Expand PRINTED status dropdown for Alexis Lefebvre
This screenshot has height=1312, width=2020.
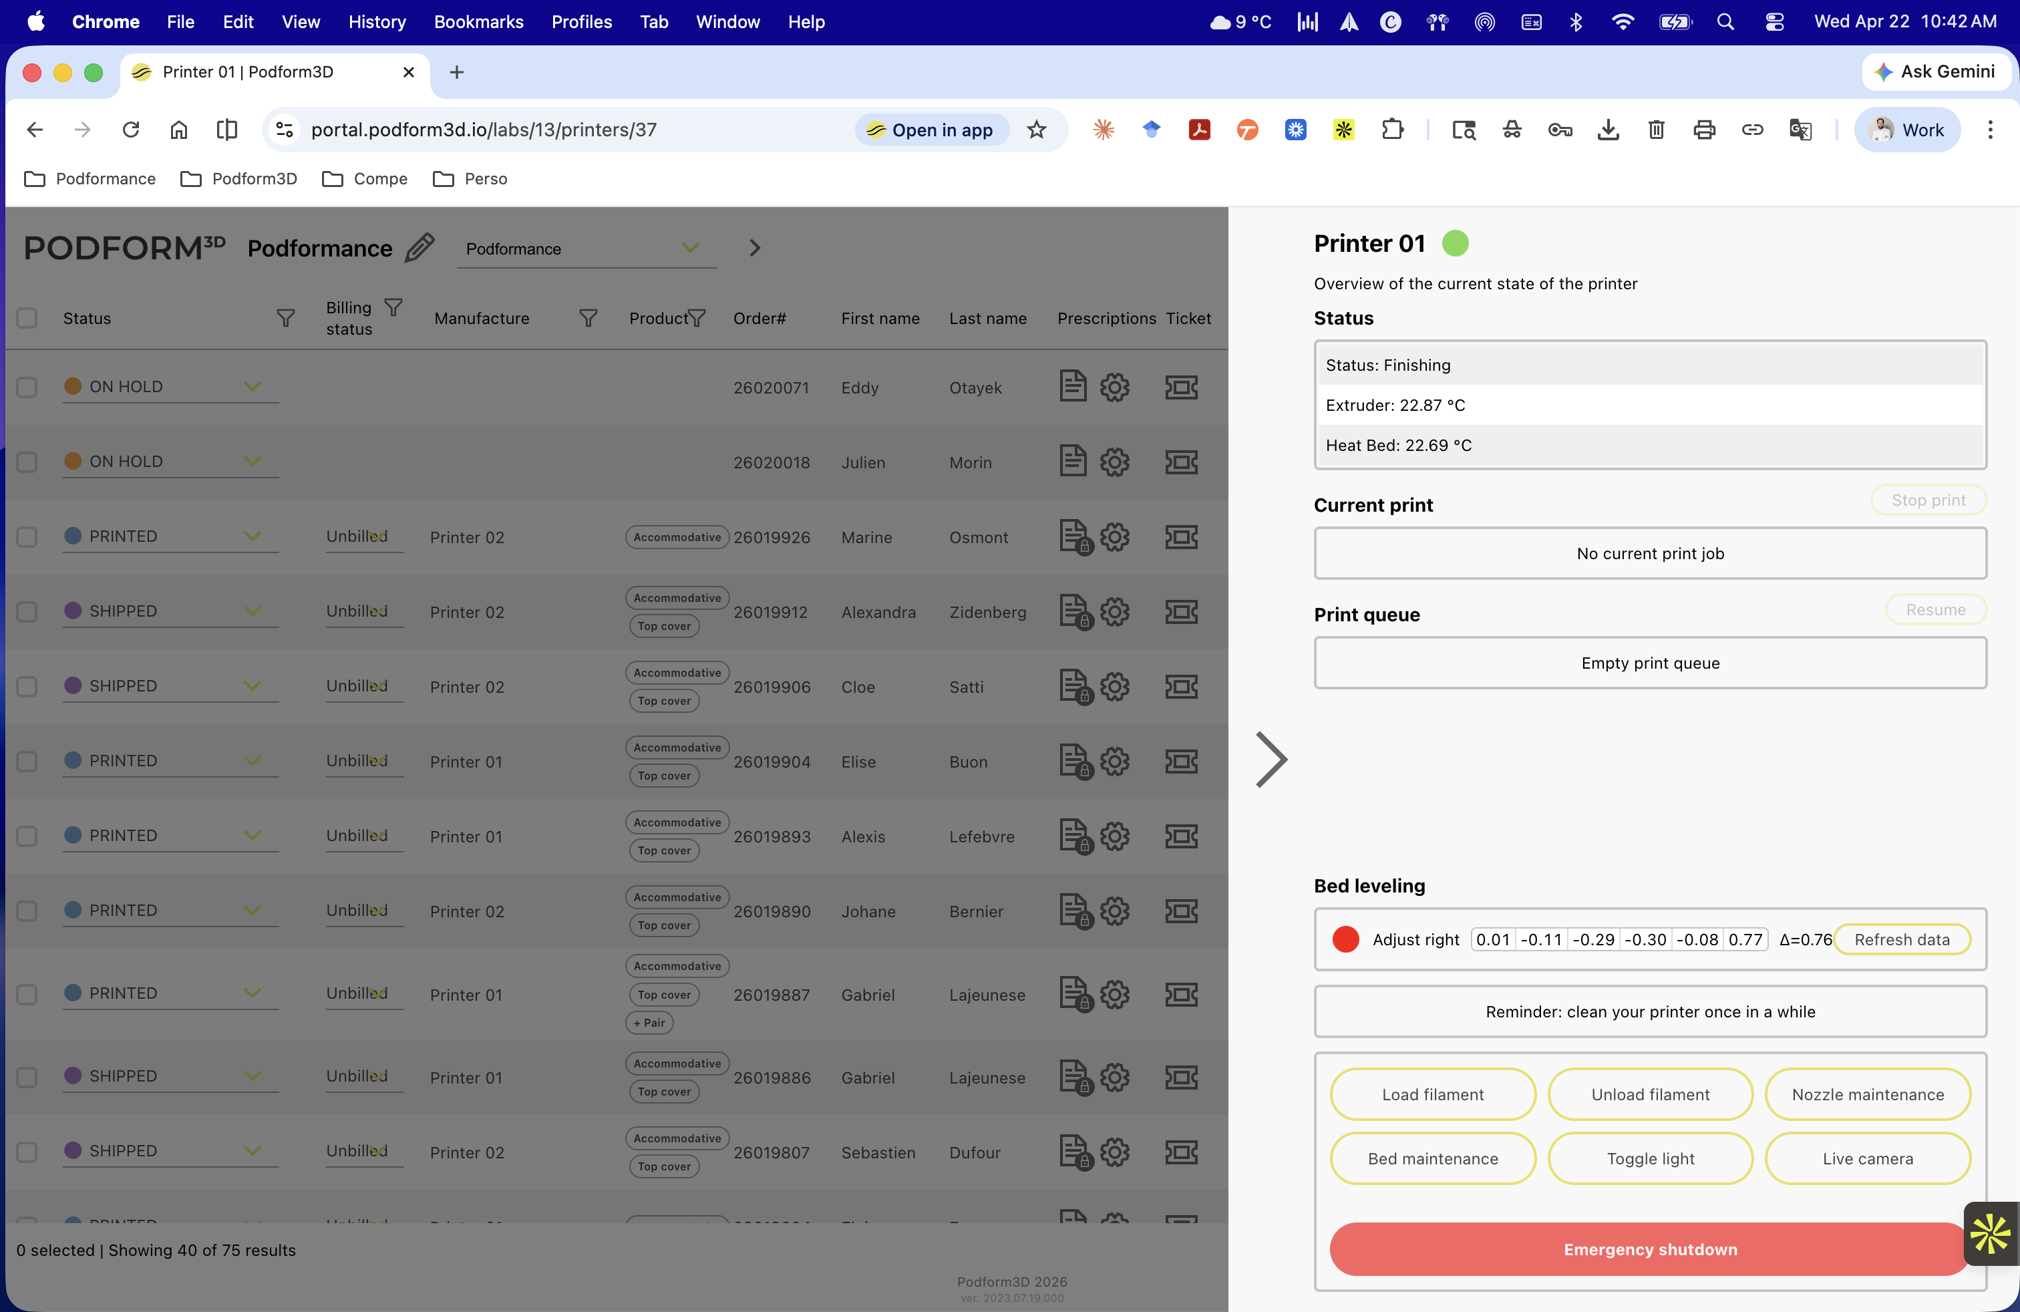pyautogui.click(x=170, y=836)
